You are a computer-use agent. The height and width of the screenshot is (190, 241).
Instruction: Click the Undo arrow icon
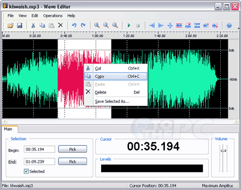pos(74,25)
